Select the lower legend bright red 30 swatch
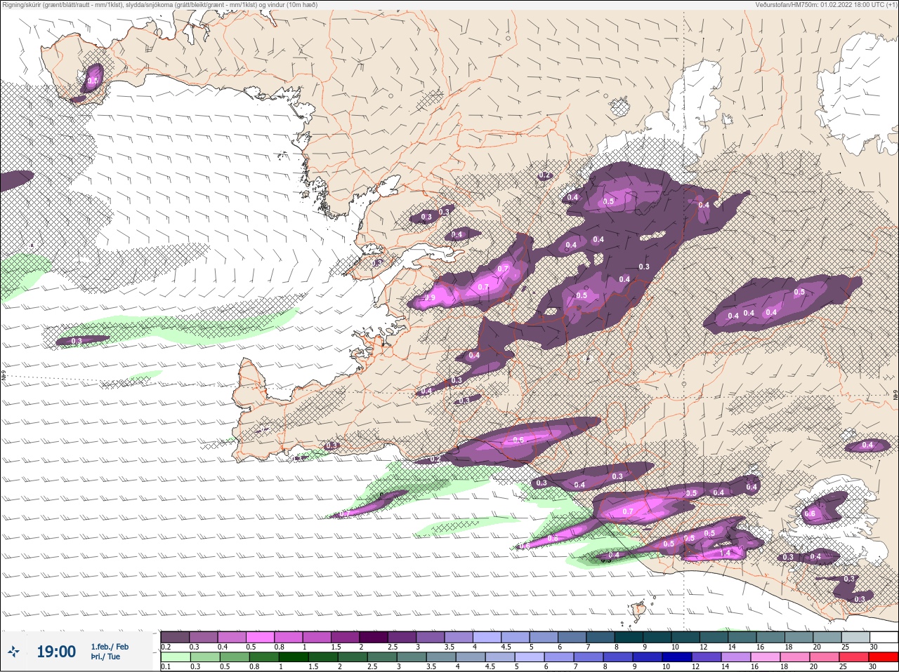899x672 pixels. pyautogui.click(x=884, y=657)
